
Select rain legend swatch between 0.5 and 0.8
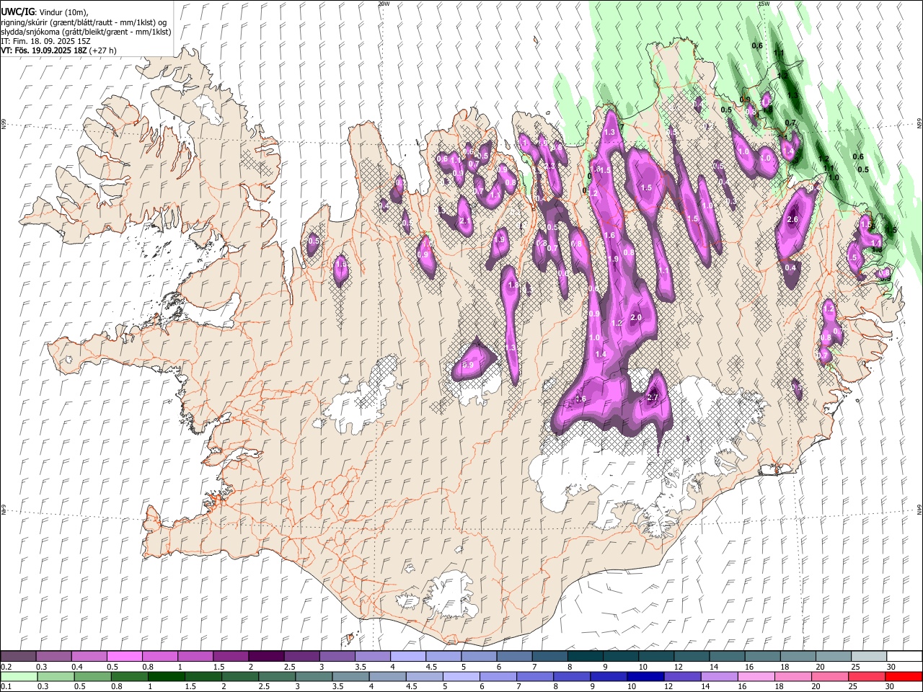click(92, 677)
